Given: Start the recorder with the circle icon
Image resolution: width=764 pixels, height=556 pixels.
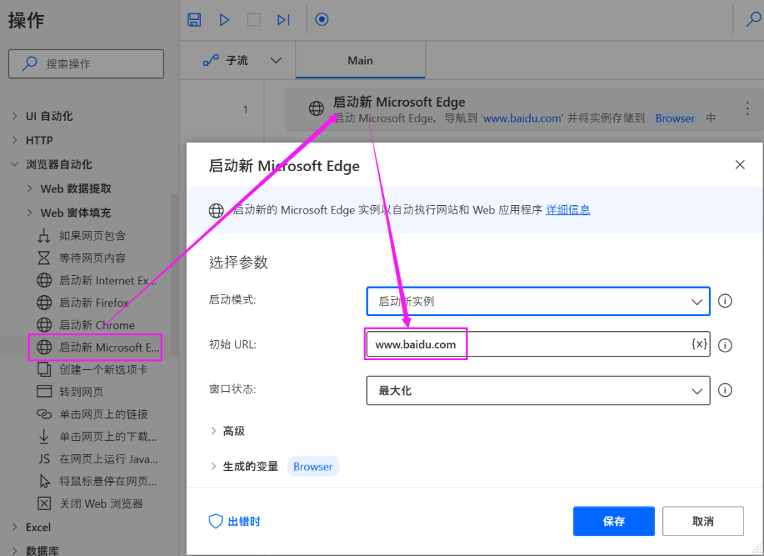Looking at the screenshot, I should 322,20.
